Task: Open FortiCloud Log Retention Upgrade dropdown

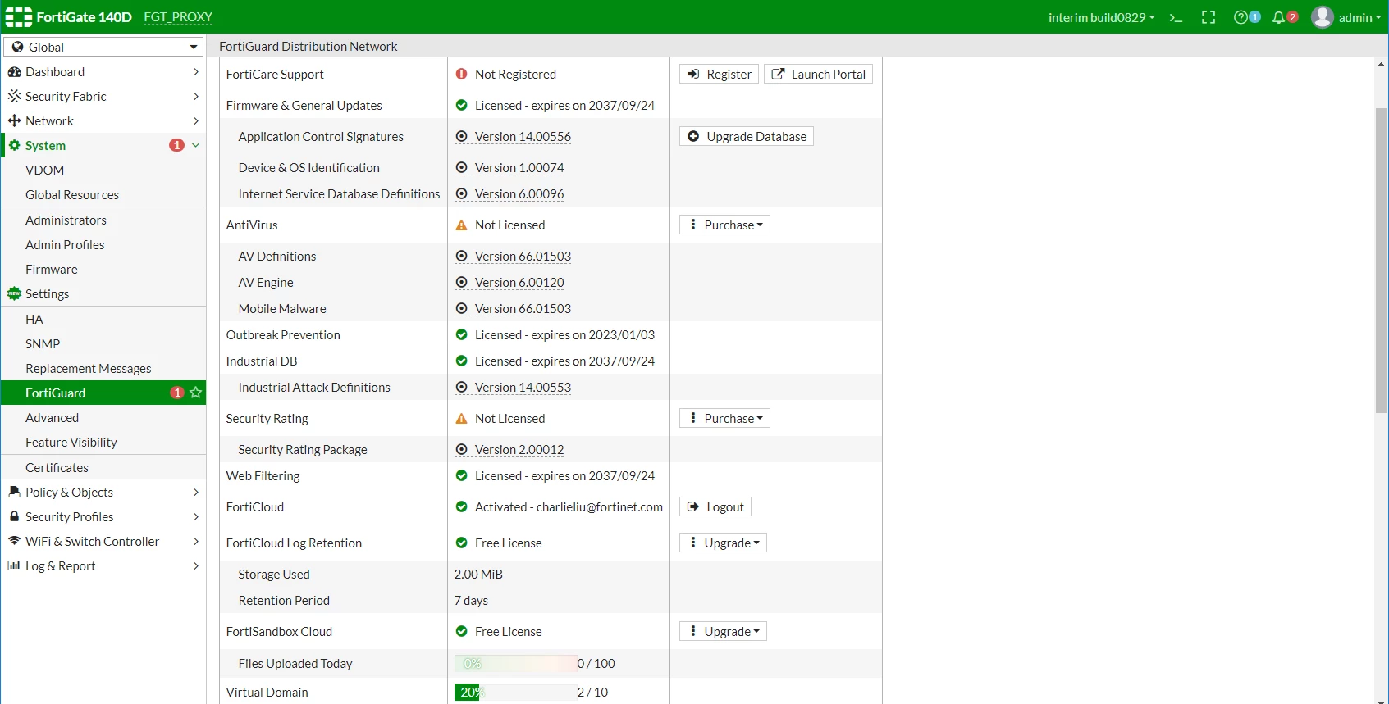Action: [723, 543]
